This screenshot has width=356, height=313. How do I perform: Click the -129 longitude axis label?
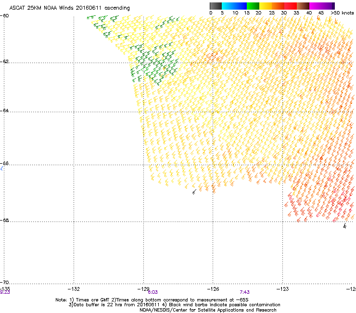pos(143,289)
